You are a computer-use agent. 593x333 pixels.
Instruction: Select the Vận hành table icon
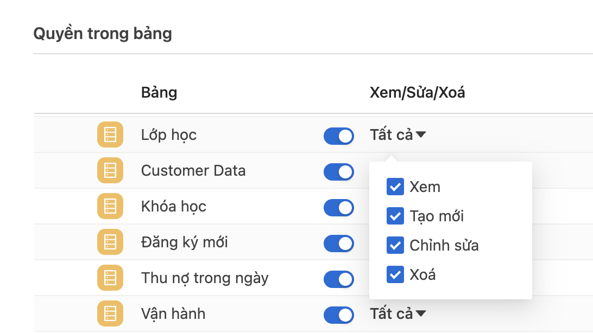110,314
